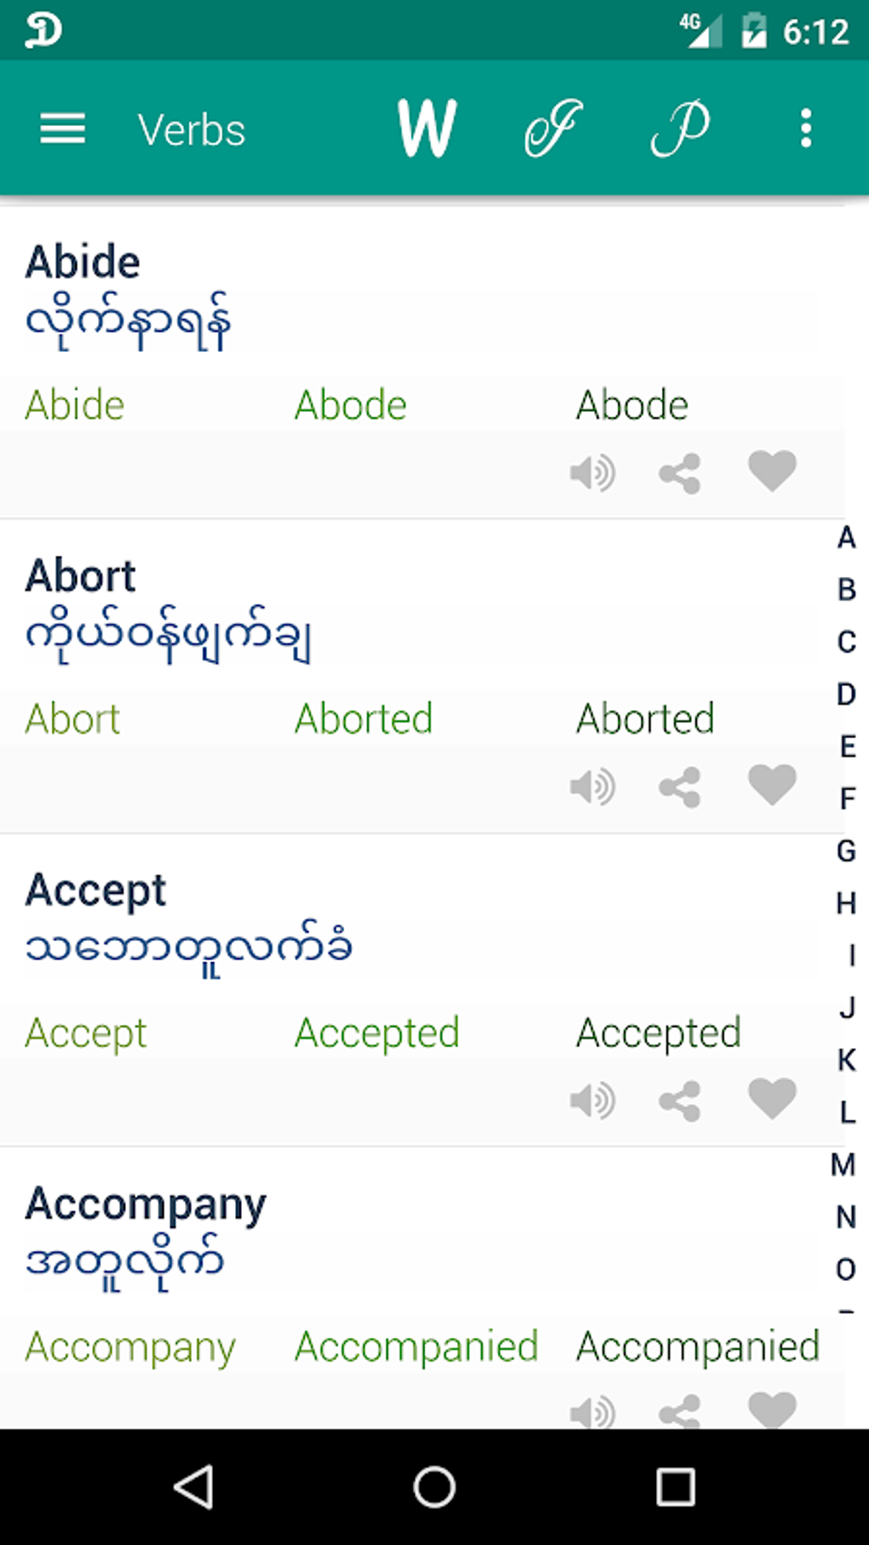Tap the Accompany verb heading
The image size is (869, 1545).
point(146,1204)
